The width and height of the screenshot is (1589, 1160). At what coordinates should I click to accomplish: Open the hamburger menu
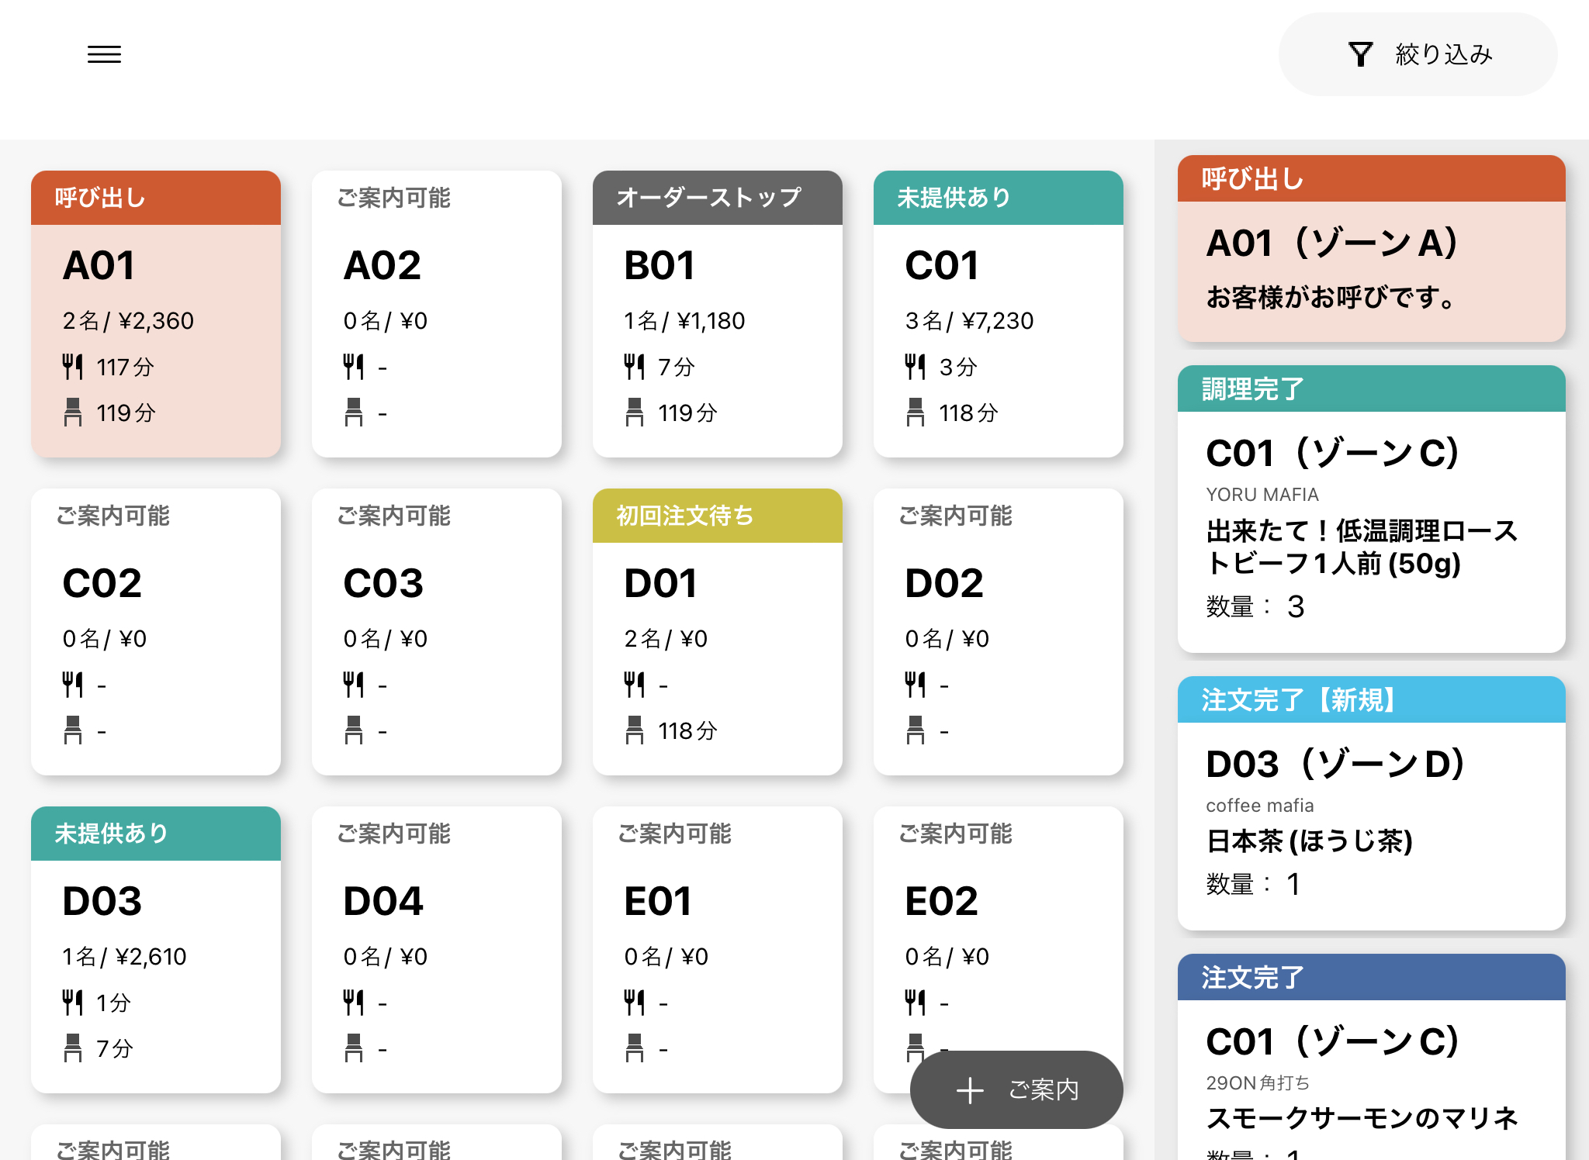click(x=104, y=54)
